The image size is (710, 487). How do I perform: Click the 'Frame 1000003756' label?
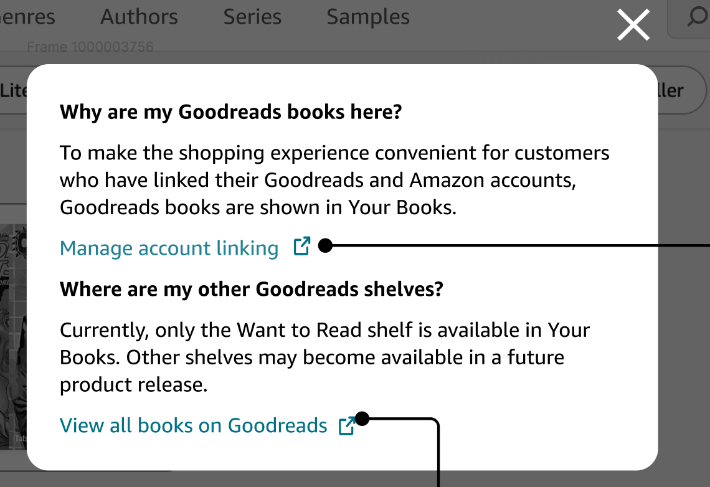[90, 47]
